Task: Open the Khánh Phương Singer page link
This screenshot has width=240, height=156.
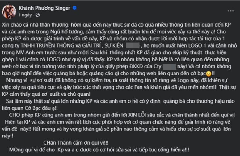Action: pyautogui.click(x=44, y=8)
